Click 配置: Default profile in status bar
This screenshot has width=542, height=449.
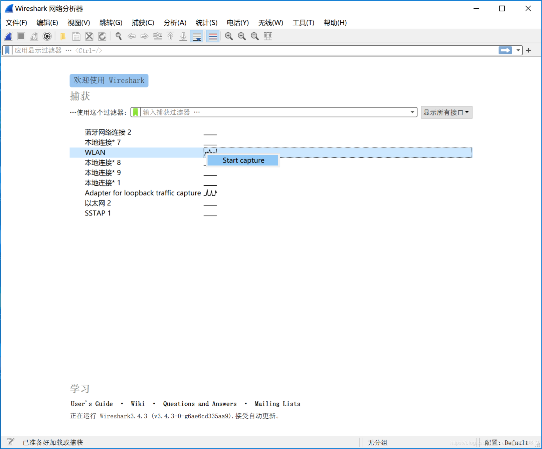click(x=506, y=443)
